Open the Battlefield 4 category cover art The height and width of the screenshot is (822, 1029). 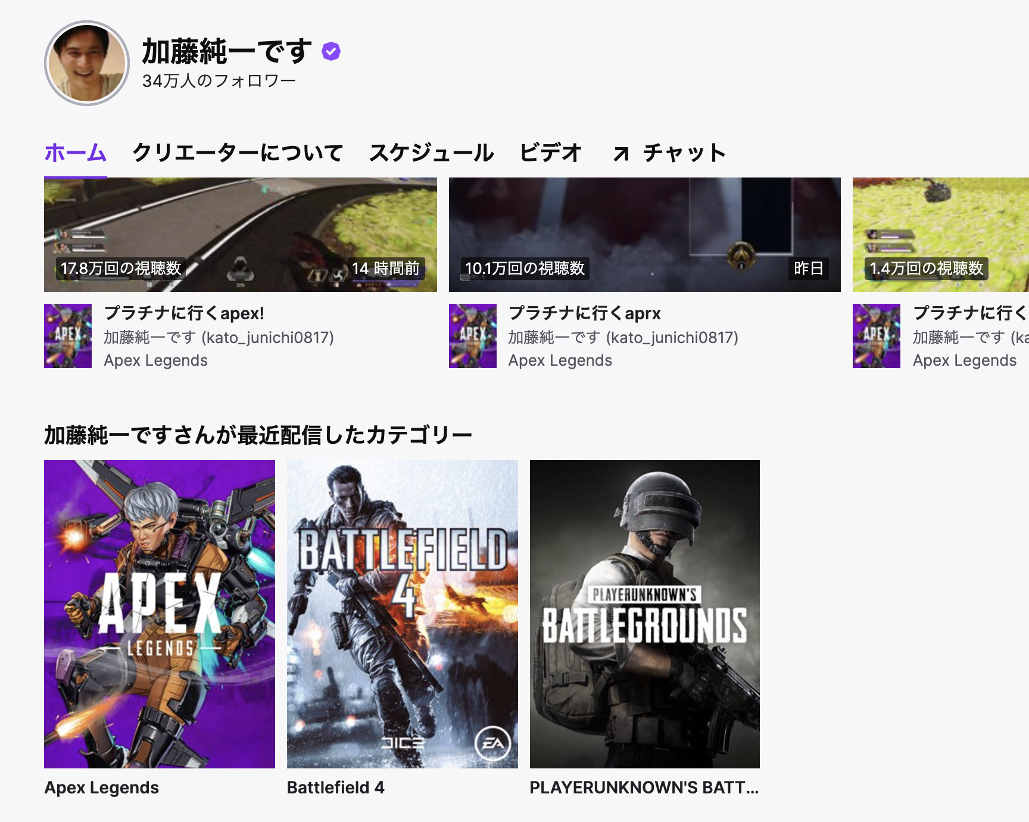pos(403,614)
